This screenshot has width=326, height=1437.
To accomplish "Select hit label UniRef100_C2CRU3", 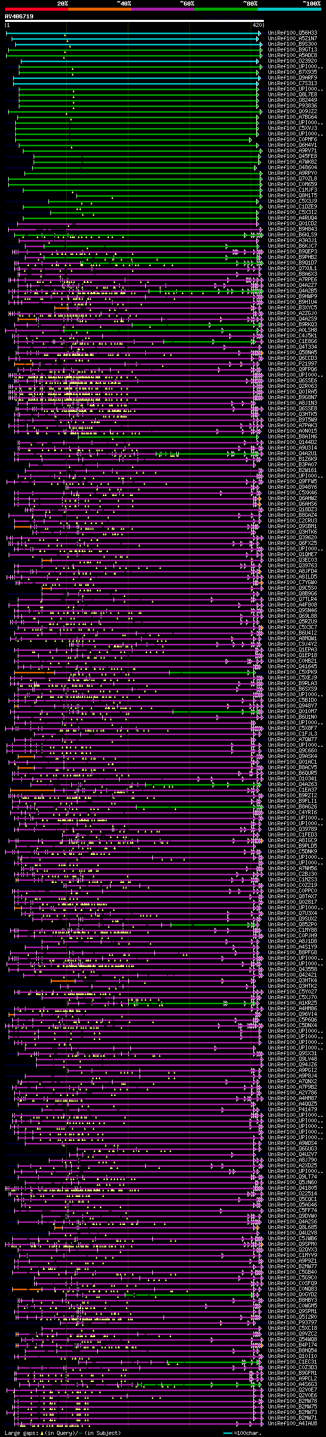I will pyautogui.click(x=292, y=520).
